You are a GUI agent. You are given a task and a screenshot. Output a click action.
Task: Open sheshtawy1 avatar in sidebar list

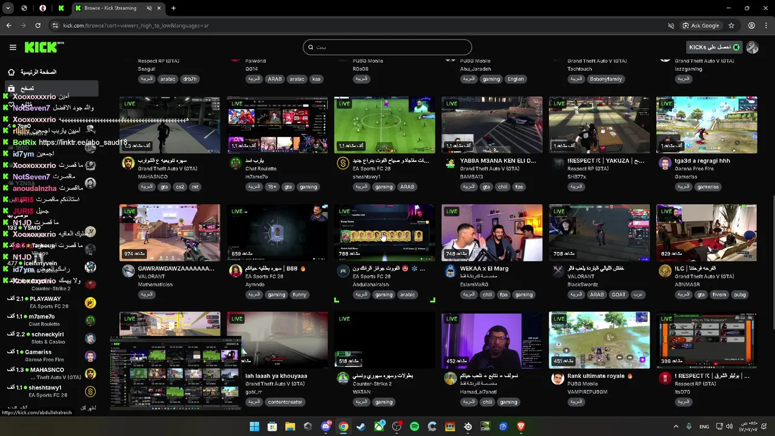(x=90, y=391)
